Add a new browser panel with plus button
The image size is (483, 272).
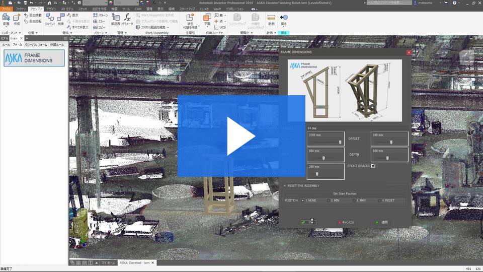tap(27, 38)
